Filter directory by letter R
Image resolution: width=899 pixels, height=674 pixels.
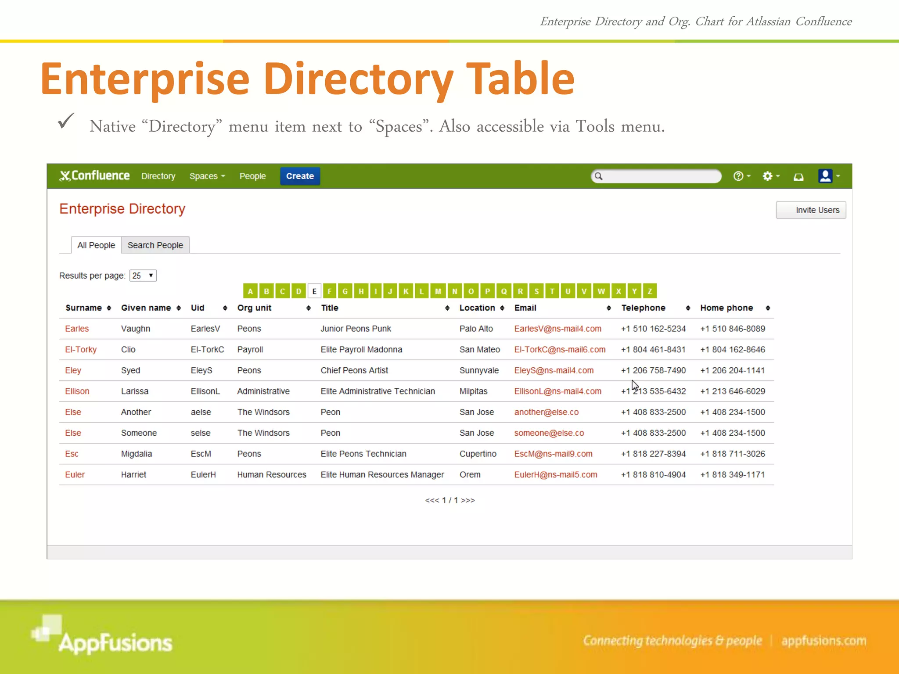[520, 291]
